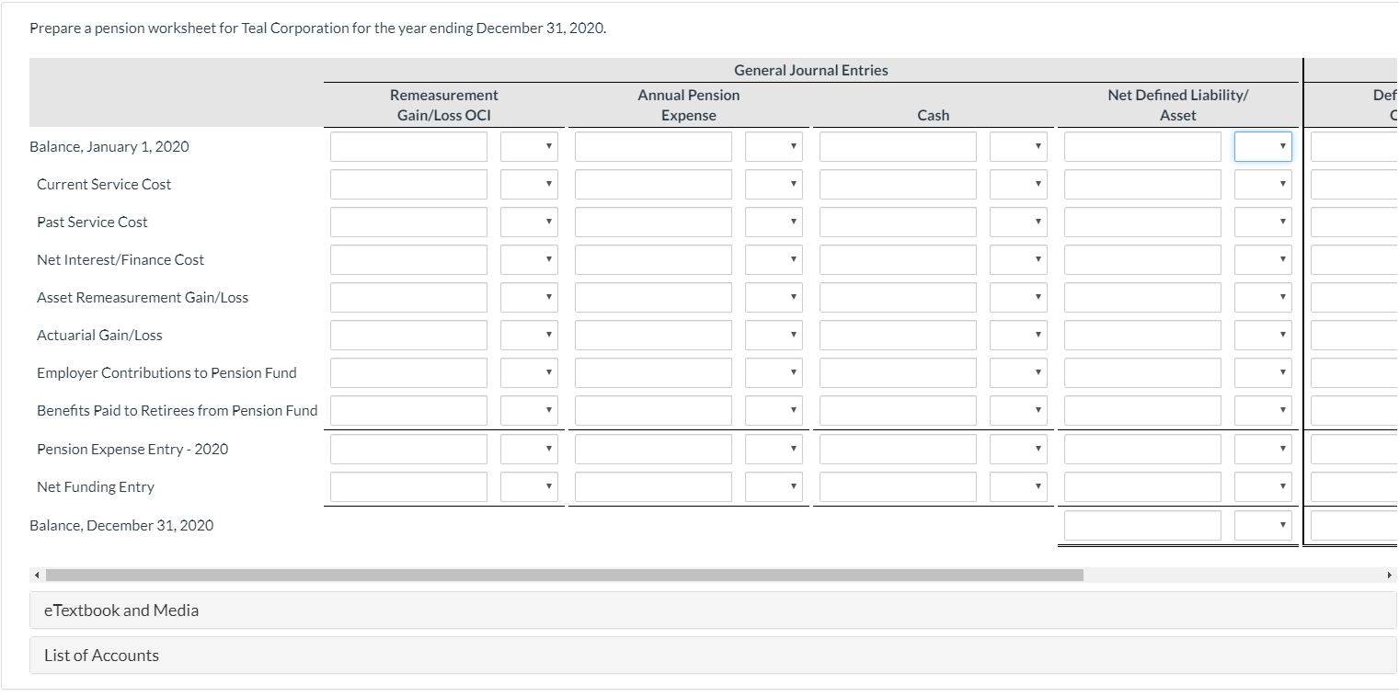The image size is (1399, 696).
Task: Open the Past Service Cost Cash column dropdown
Action: click(1018, 222)
